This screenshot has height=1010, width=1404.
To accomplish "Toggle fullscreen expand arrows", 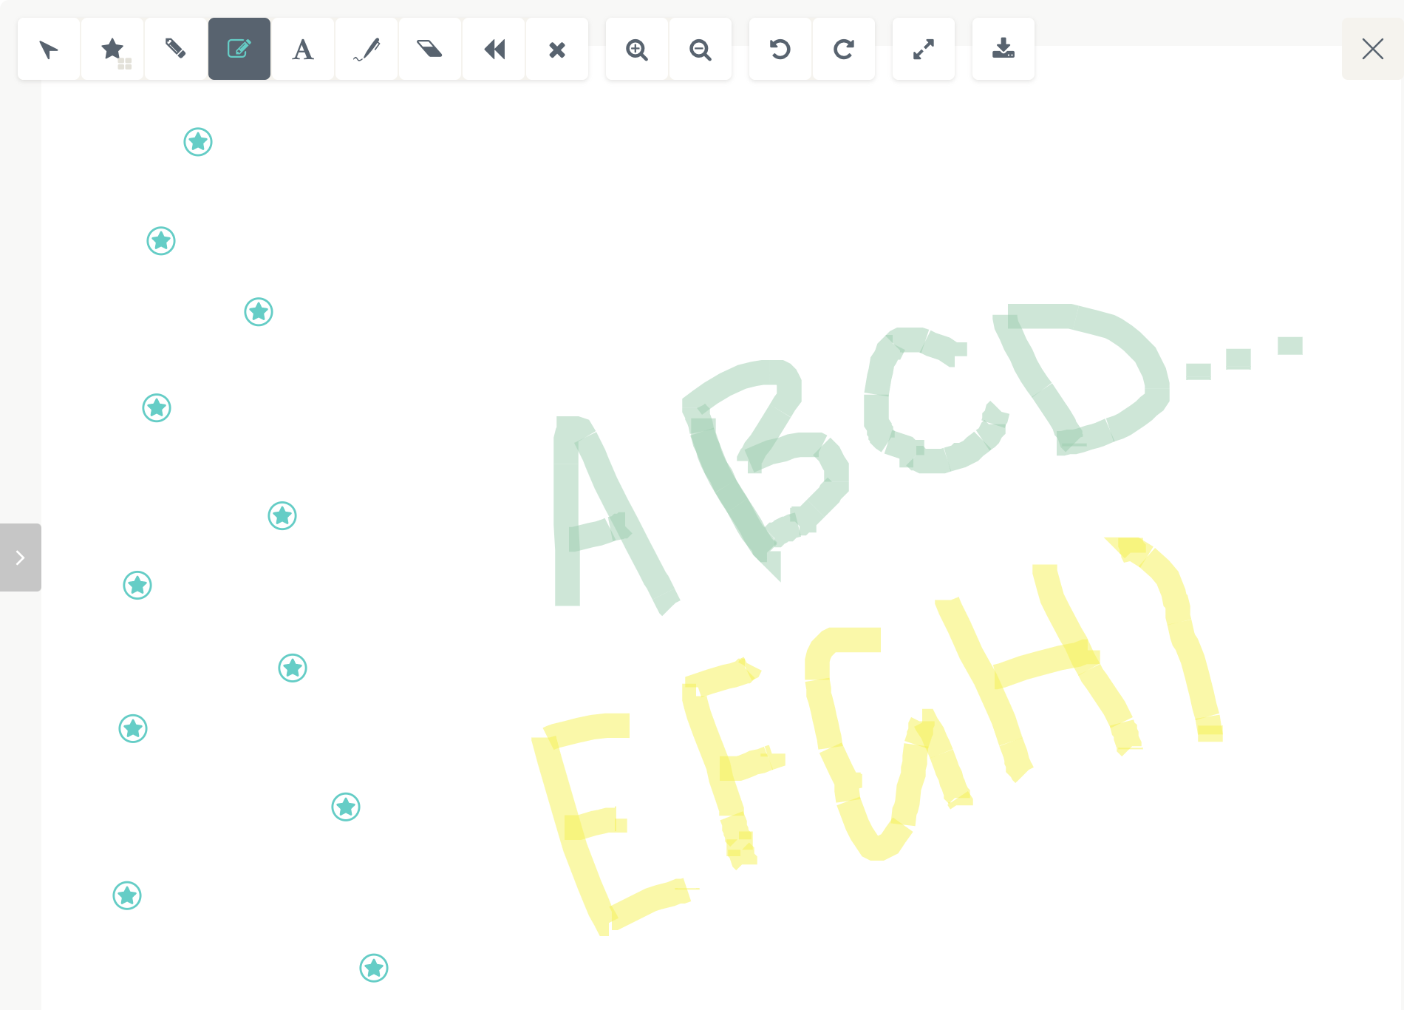I will [x=924, y=49].
